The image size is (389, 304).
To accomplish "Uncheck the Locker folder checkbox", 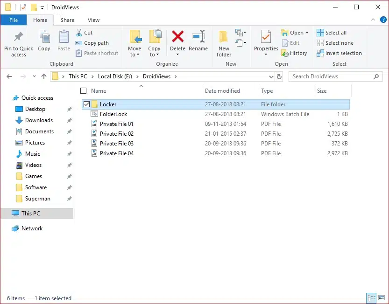I will [x=86, y=104].
